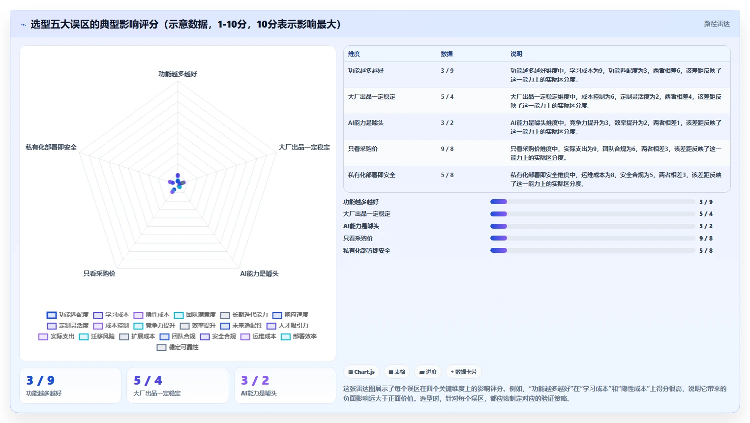Click the 路径雷达 label in header

coord(717,24)
